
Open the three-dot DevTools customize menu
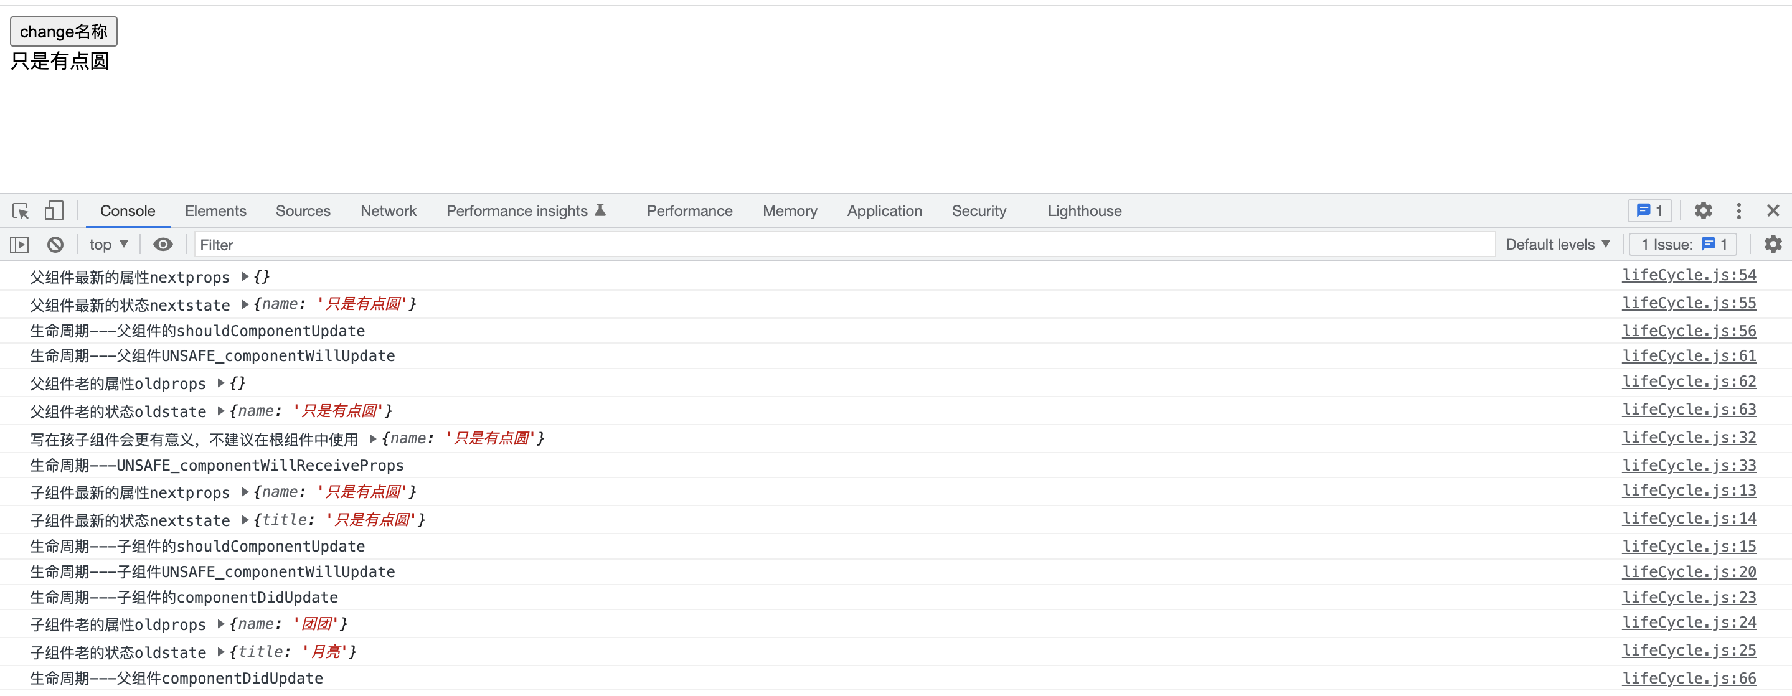point(1738,210)
